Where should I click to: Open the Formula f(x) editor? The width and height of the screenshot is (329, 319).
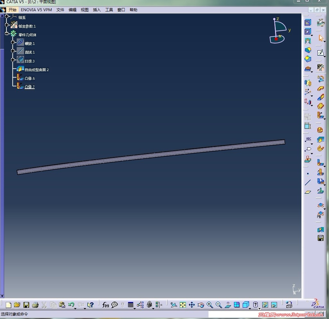coord(105,305)
